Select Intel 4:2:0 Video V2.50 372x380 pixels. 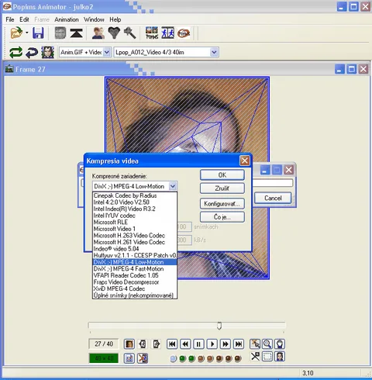[135, 202]
